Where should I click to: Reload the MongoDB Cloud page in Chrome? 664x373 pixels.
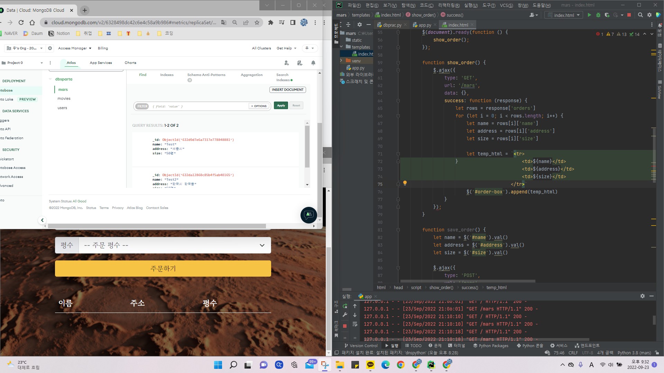(21, 22)
